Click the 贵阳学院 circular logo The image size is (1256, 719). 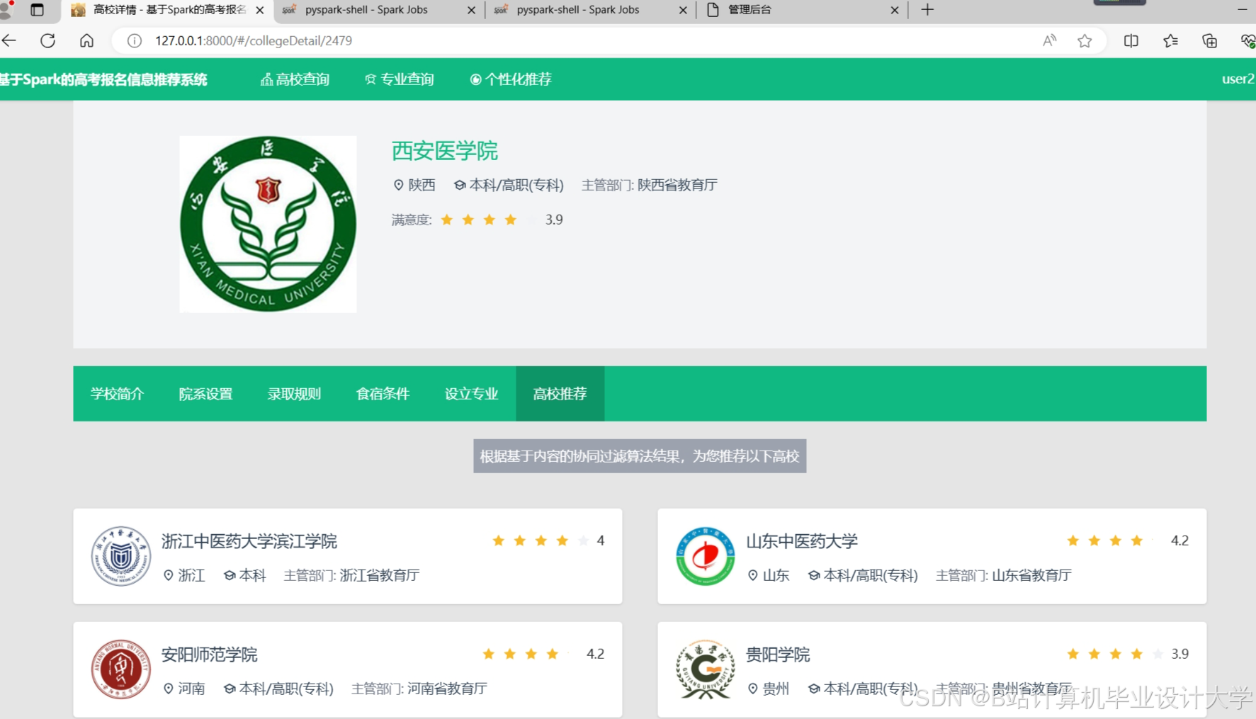pyautogui.click(x=706, y=669)
